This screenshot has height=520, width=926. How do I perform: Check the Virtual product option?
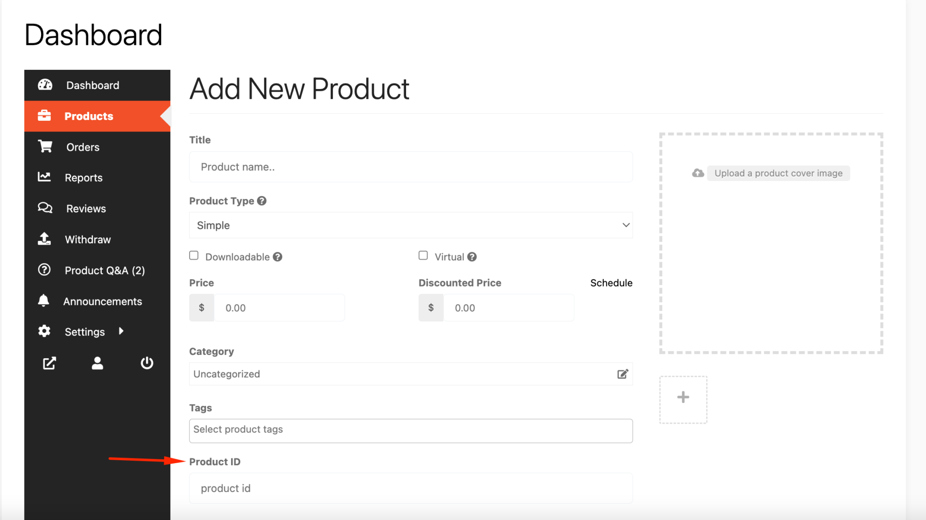click(x=423, y=255)
